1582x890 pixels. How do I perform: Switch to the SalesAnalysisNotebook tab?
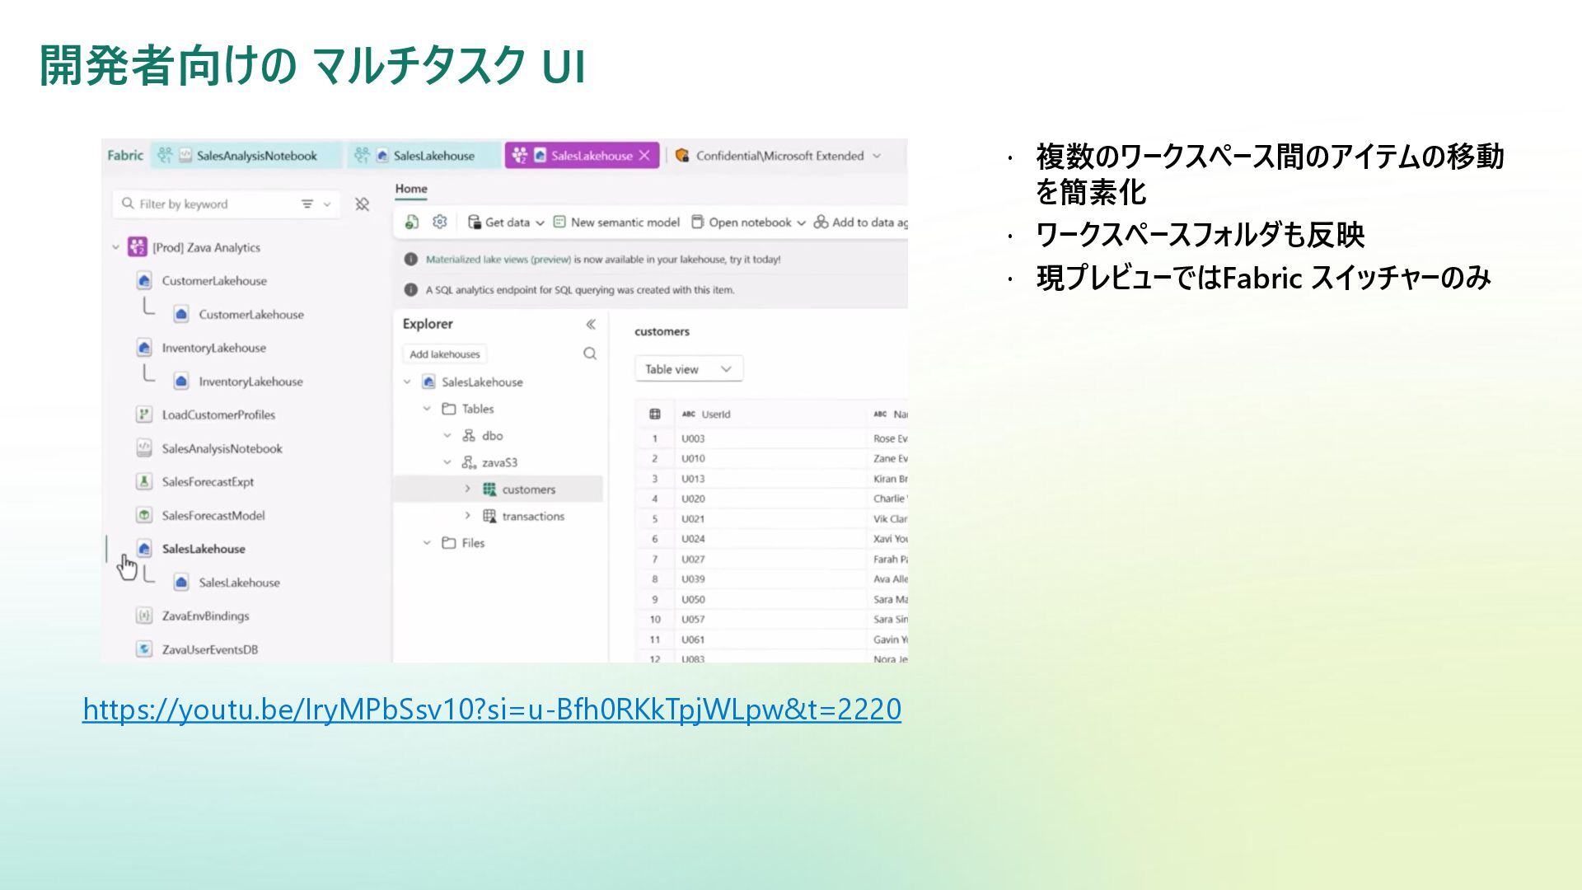pos(255,156)
